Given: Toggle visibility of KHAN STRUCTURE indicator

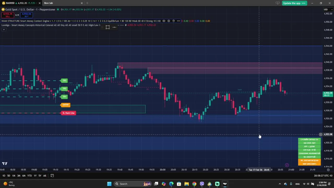Looking at the screenshot, I should [164, 21].
